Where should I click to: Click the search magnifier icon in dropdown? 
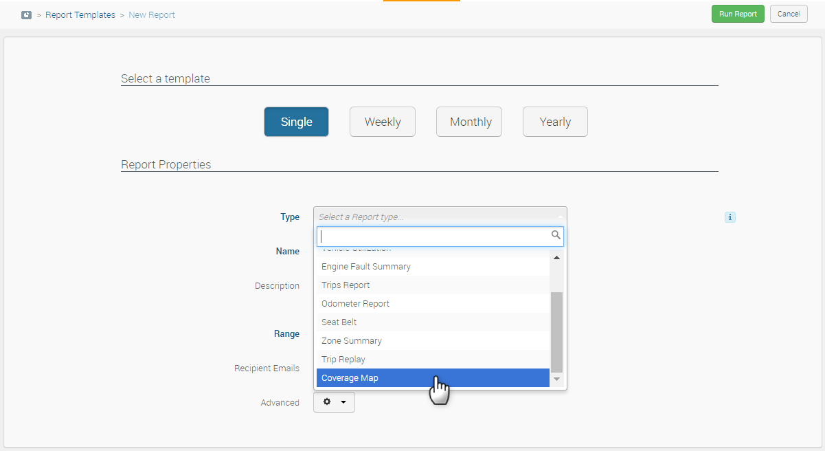[556, 236]
